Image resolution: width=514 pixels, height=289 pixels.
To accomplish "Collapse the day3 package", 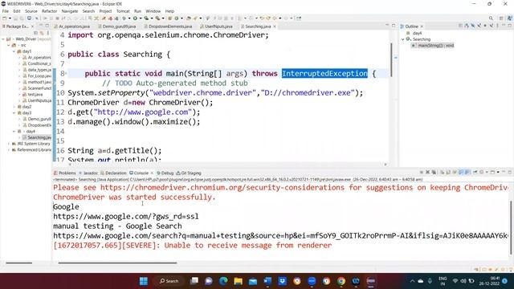I will click(x=14, y=113).
